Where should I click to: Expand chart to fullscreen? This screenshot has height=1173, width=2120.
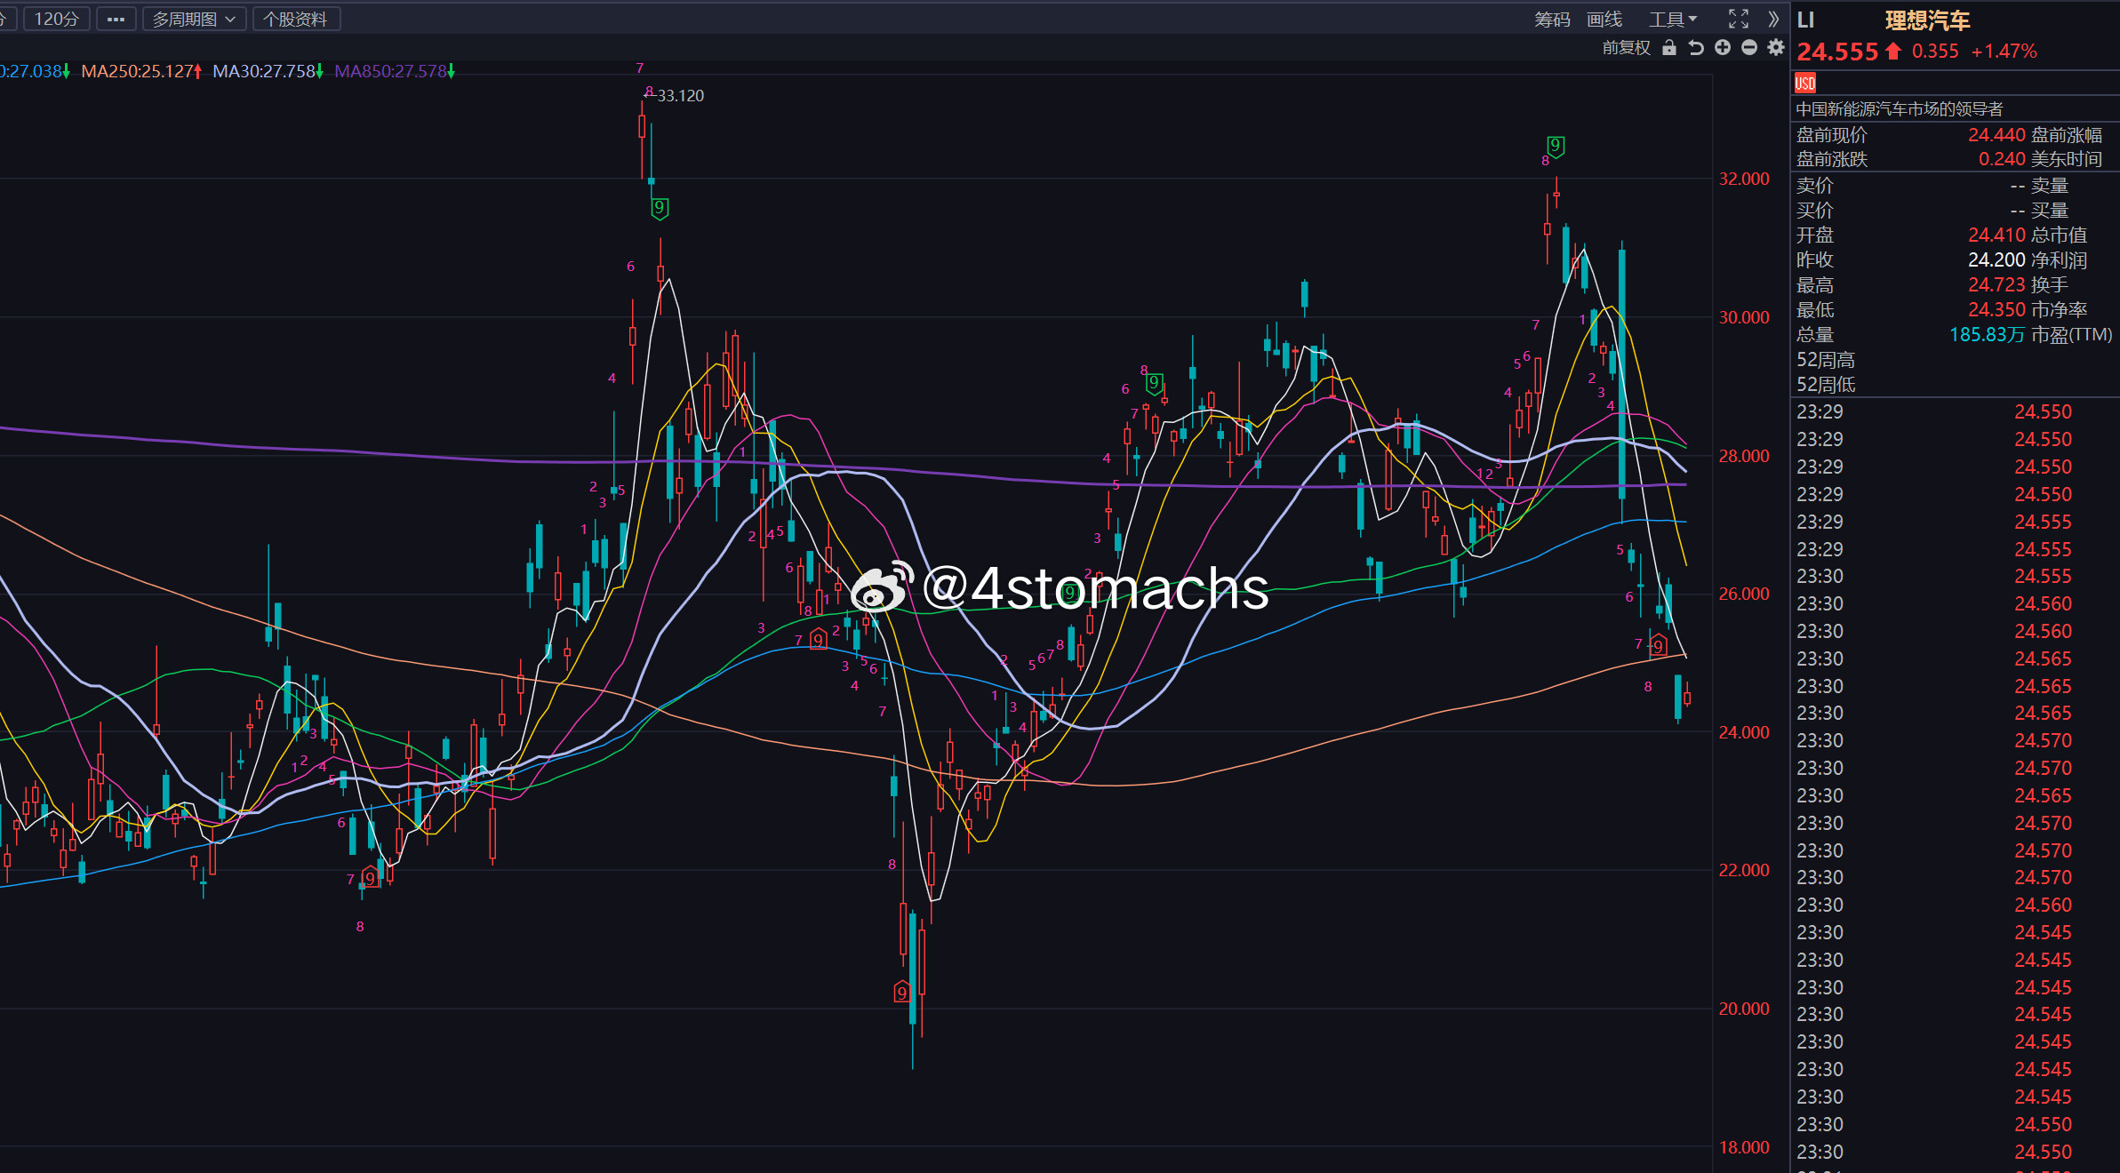point(1739,19)
